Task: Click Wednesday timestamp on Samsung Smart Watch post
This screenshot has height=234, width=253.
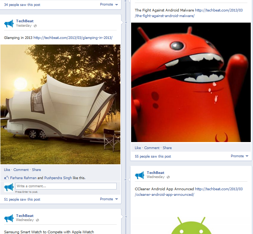Action: (x=25, y=220)
